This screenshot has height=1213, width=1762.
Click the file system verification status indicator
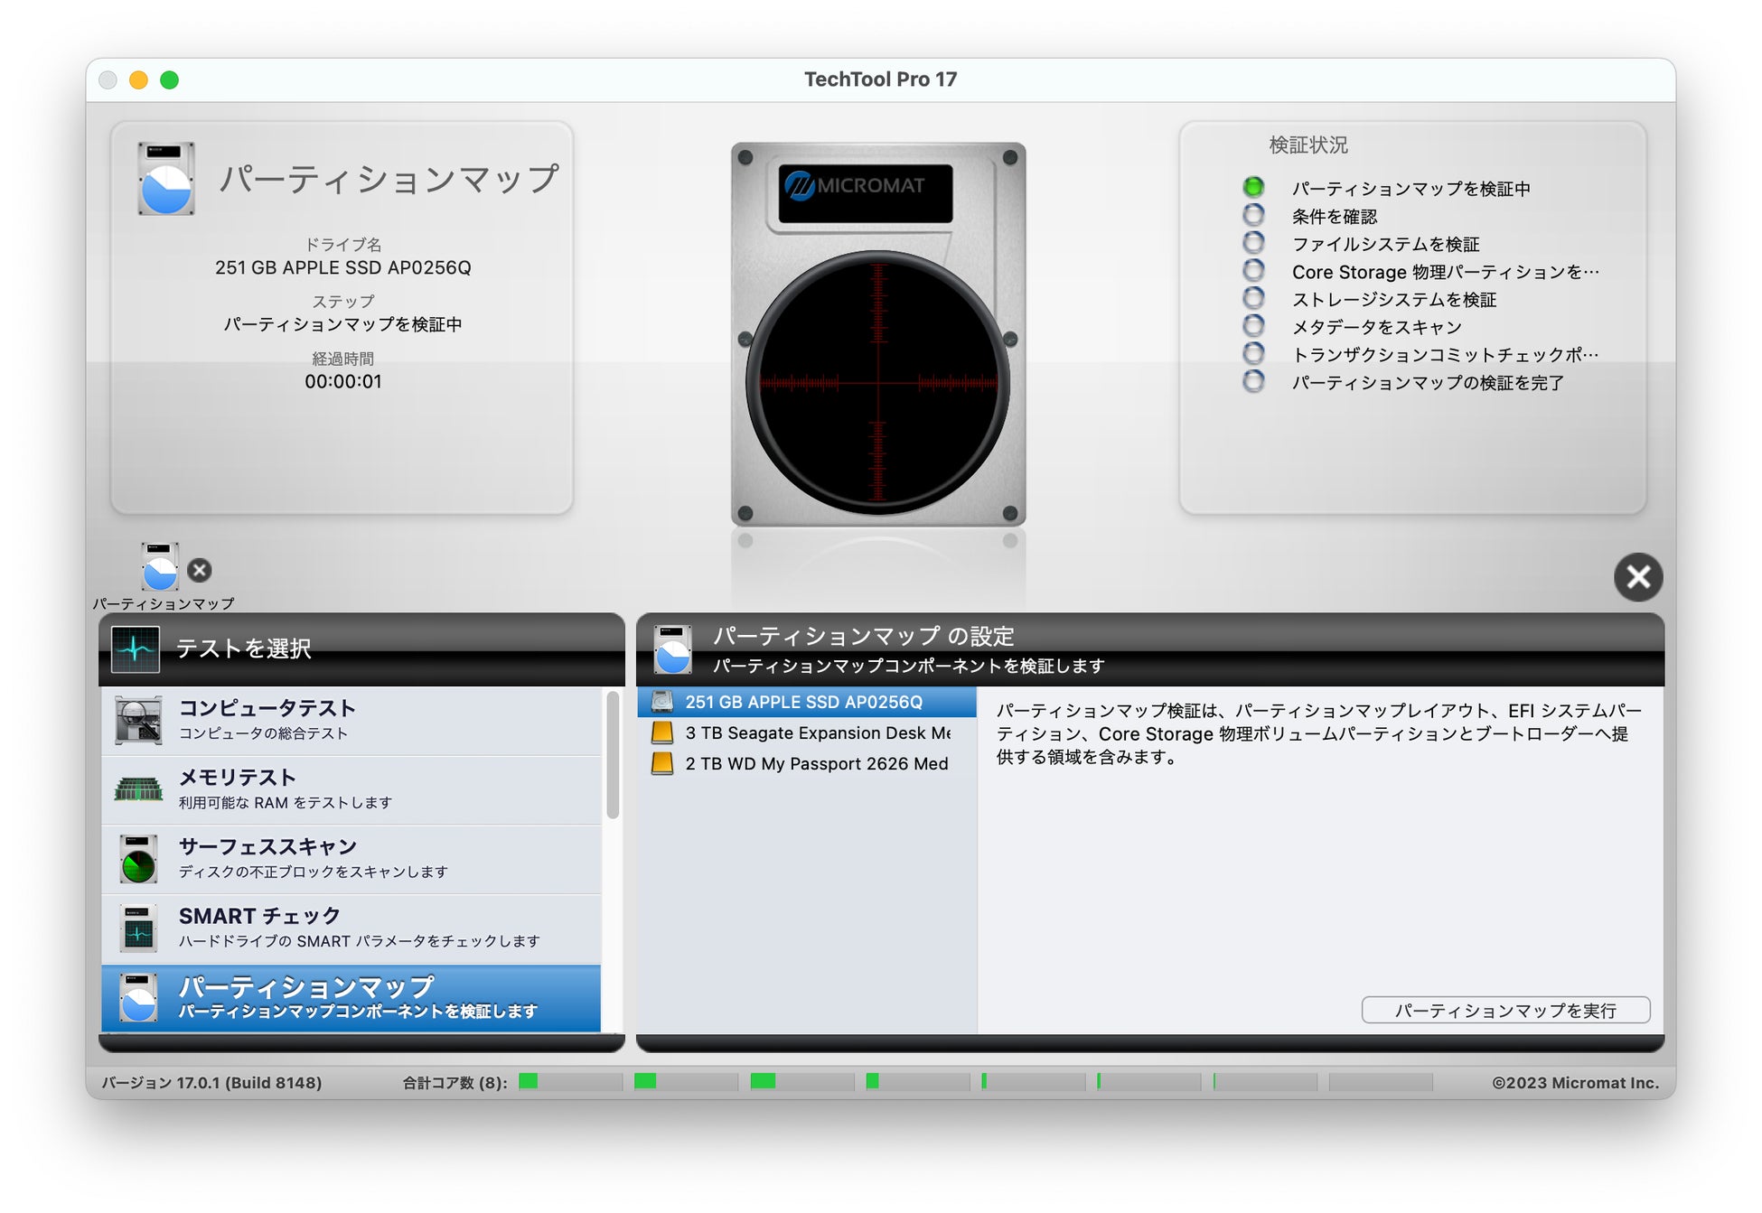(1253, 242)
